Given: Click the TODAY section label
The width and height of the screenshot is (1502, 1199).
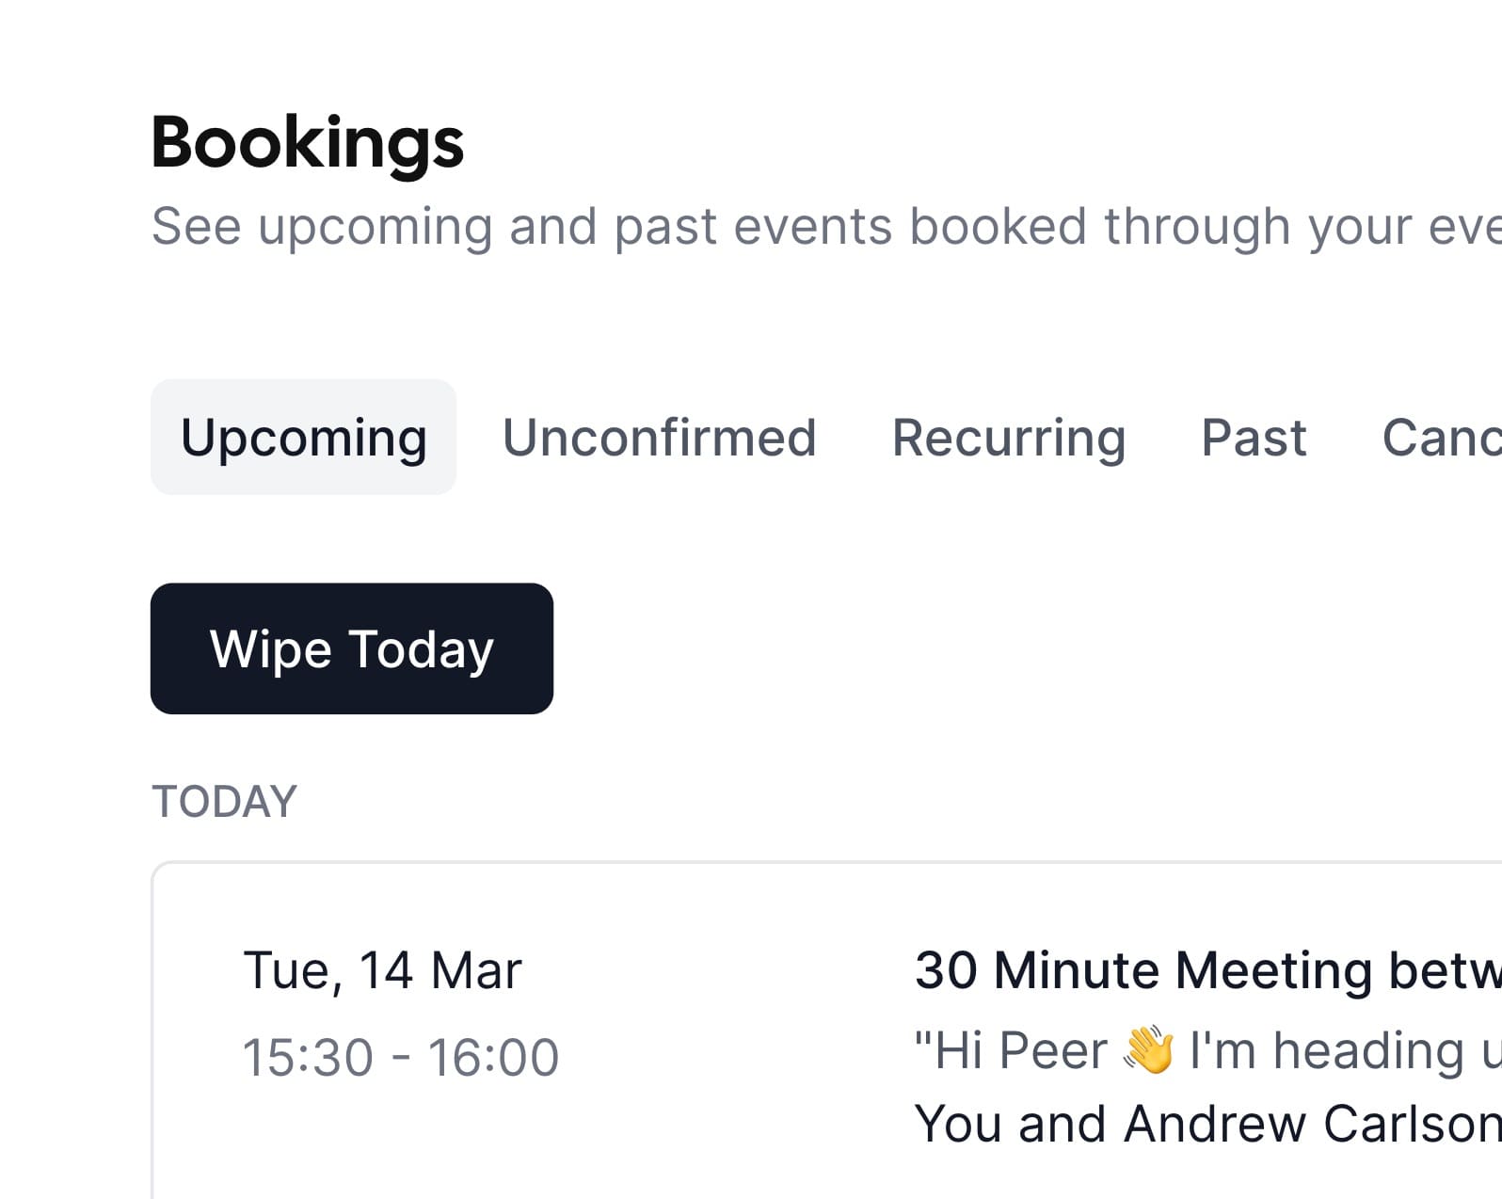Looking at the screenshot, I should 224,802.
